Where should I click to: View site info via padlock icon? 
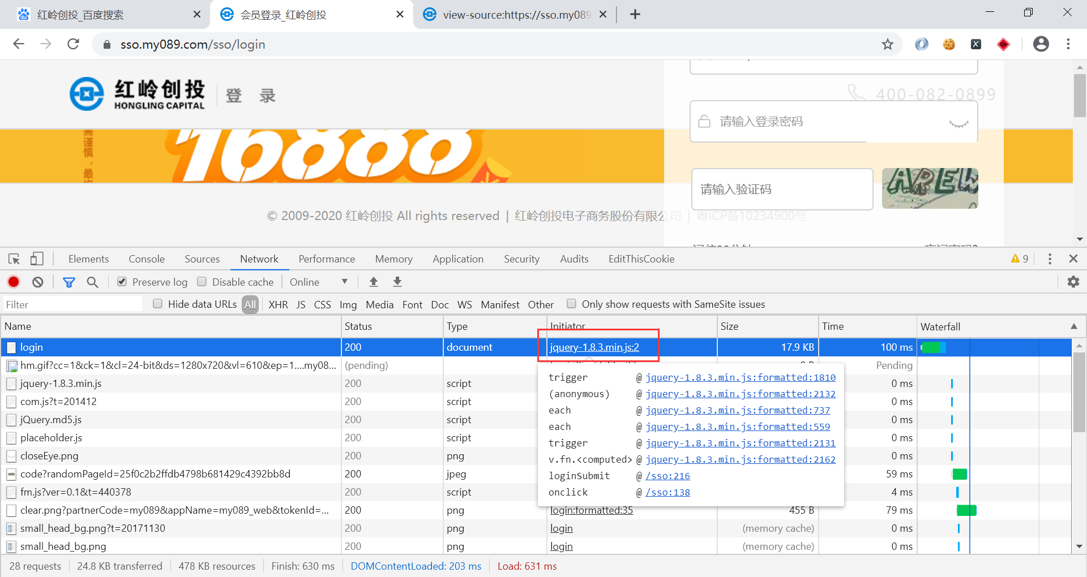pyautogui.click(x=106, y=45)
